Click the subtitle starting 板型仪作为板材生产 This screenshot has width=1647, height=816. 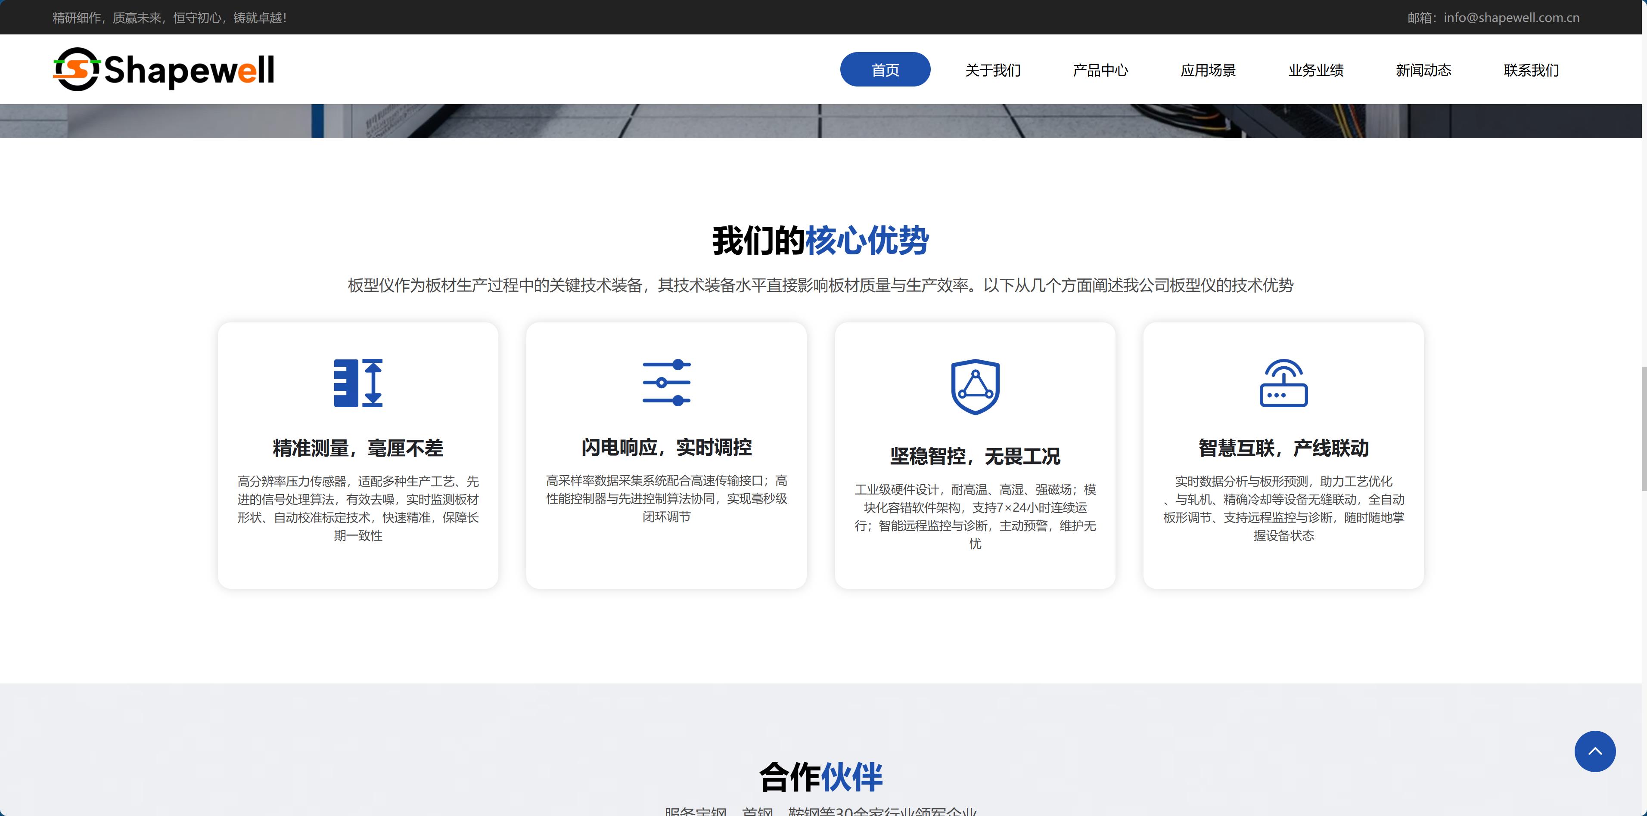tap(820, 285)
